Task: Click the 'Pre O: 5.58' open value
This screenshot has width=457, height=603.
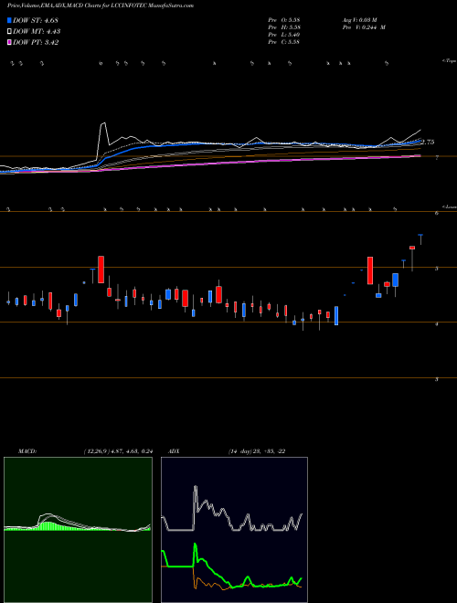Action: [284, 20]
